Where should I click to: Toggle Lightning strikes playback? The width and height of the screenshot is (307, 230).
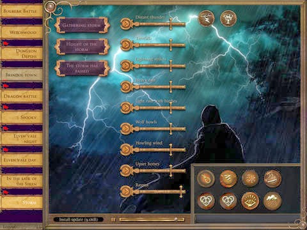[126, 66]
